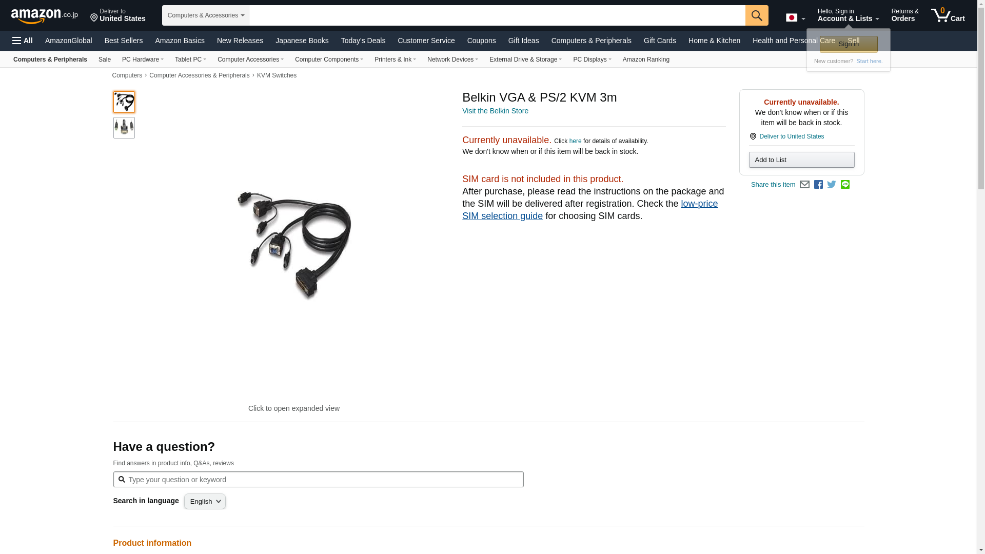Click the search magnifier button
The height and width of the screenshot is (554, 985).
757,15
